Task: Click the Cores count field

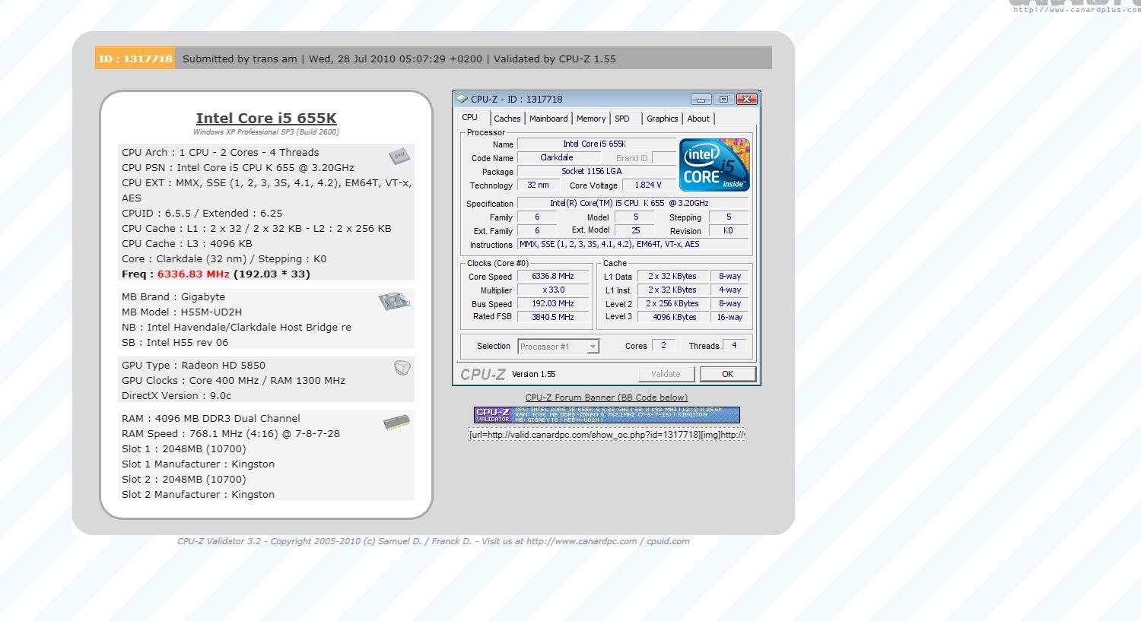Action: [x=663, y=345]
